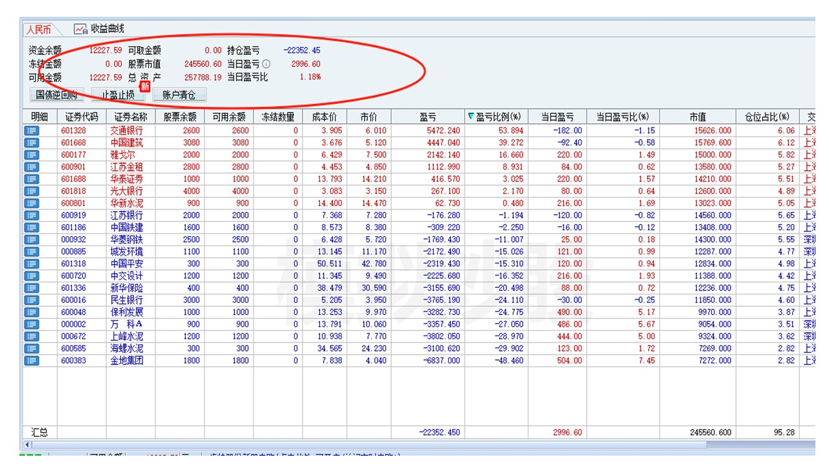
Task: Sort by the 股票余额 column header
Action: click(179, 117)
